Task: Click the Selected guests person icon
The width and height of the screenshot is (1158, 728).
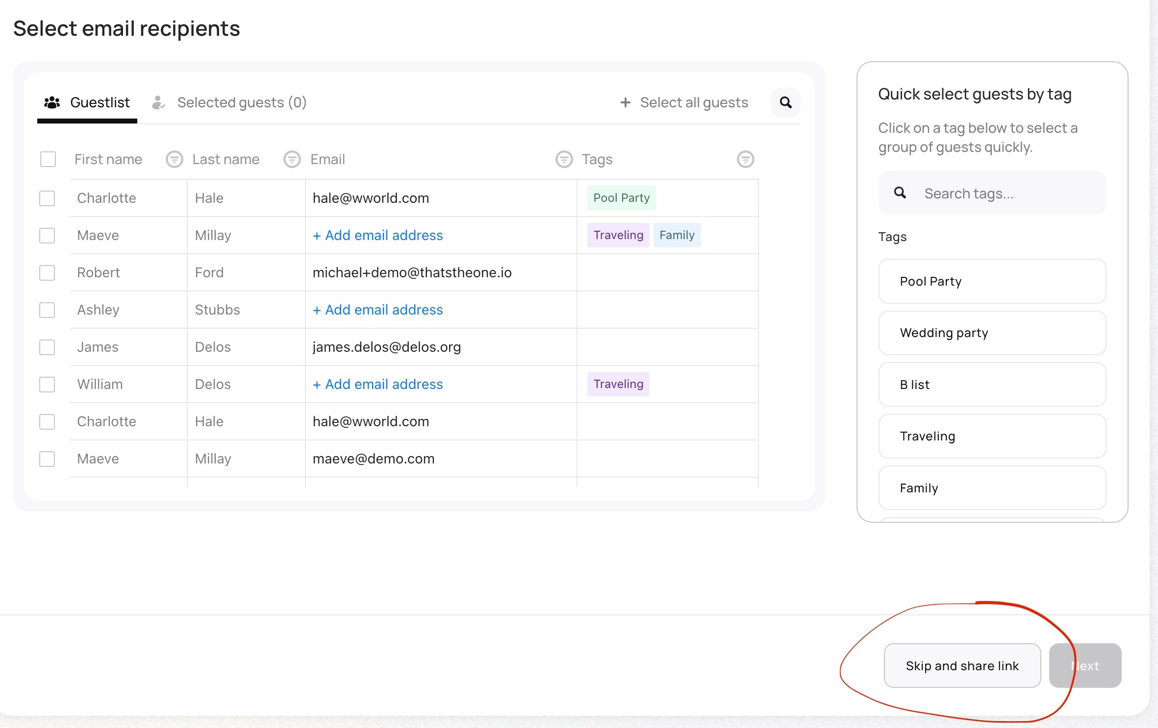Action: pyautogui.click(x=158, y=102)
